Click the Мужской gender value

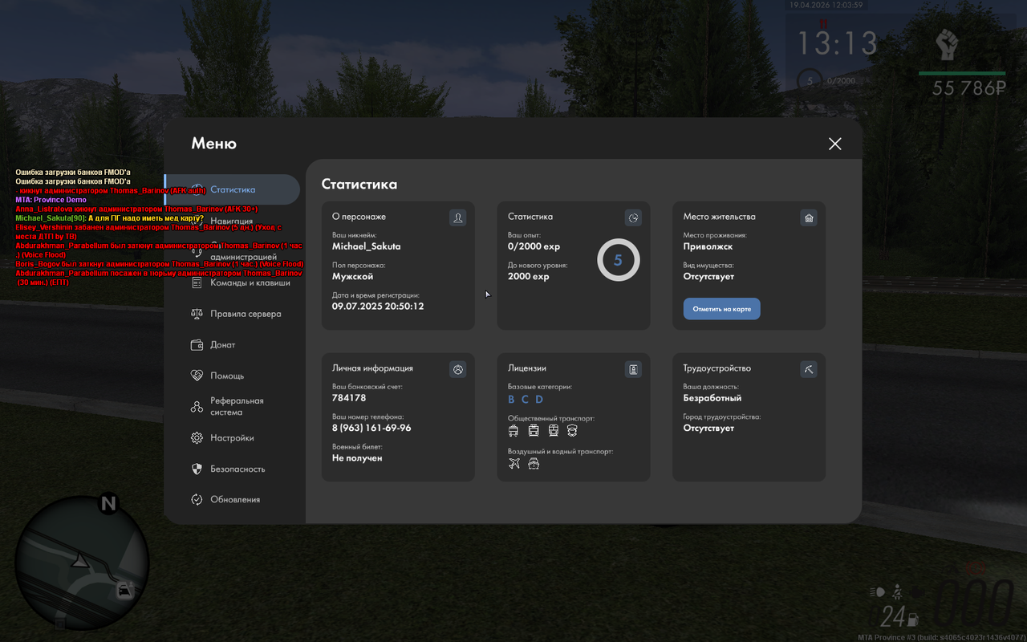tap(353, 277)
